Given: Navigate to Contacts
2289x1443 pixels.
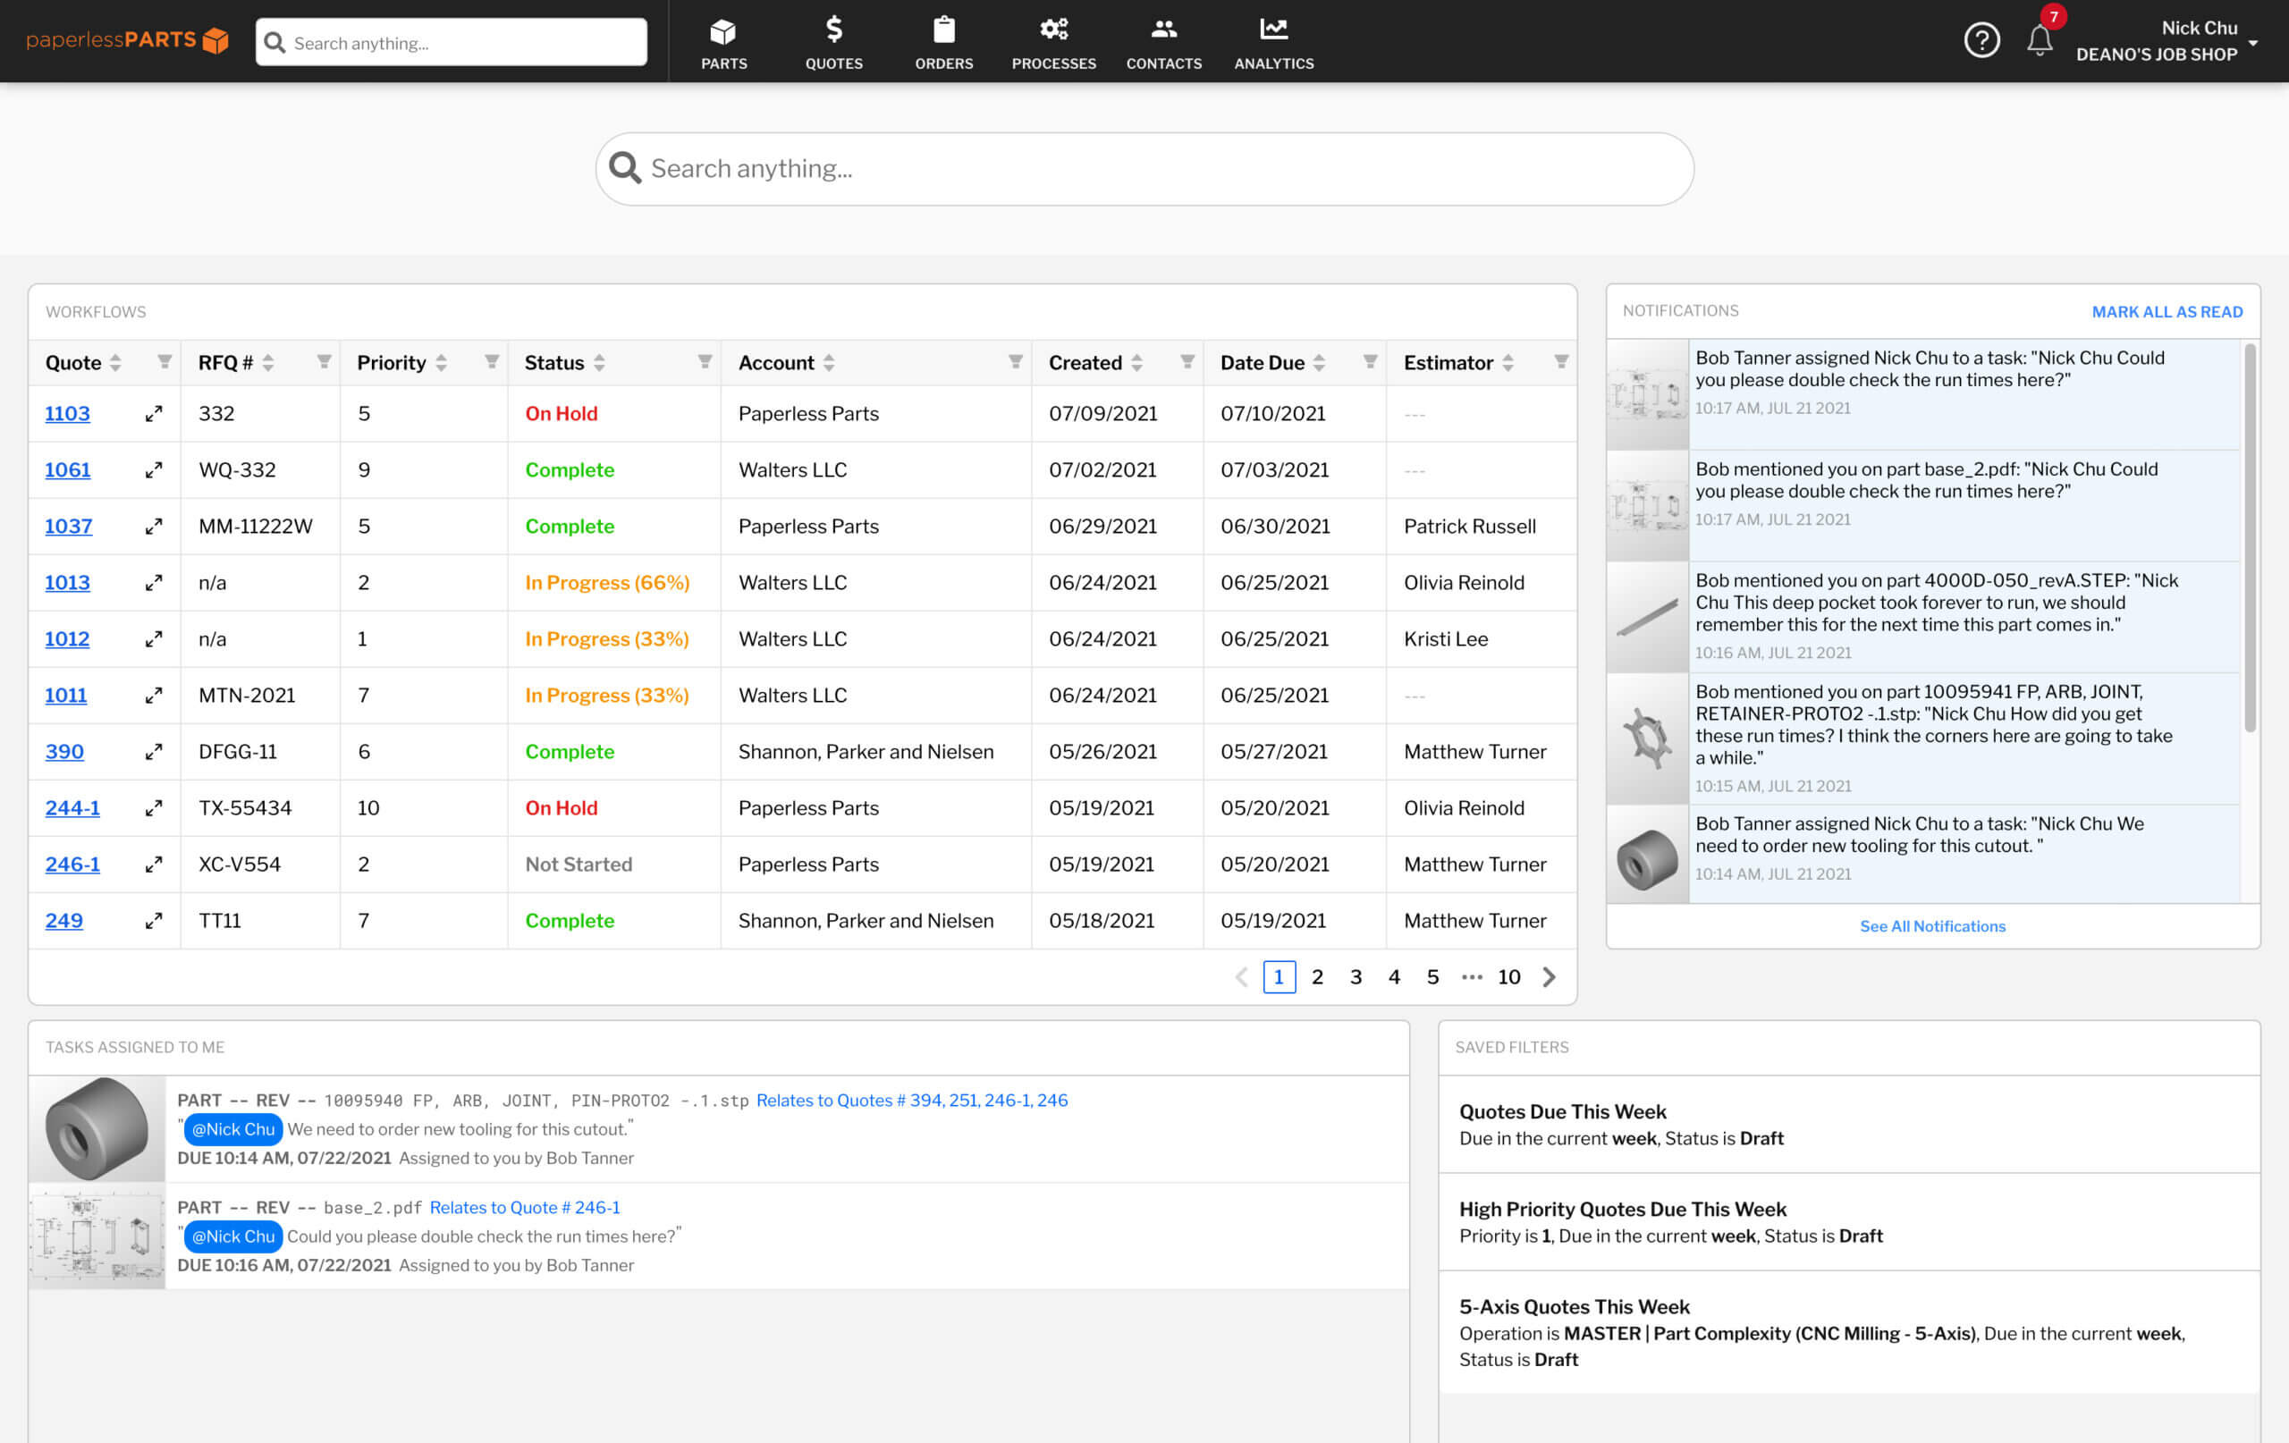Looking at the screenshot, I should (1163, 42).
